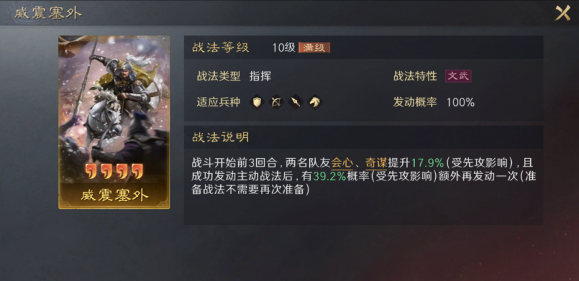
Task: Tap the first red quality mark on the card
Action: 91,172
